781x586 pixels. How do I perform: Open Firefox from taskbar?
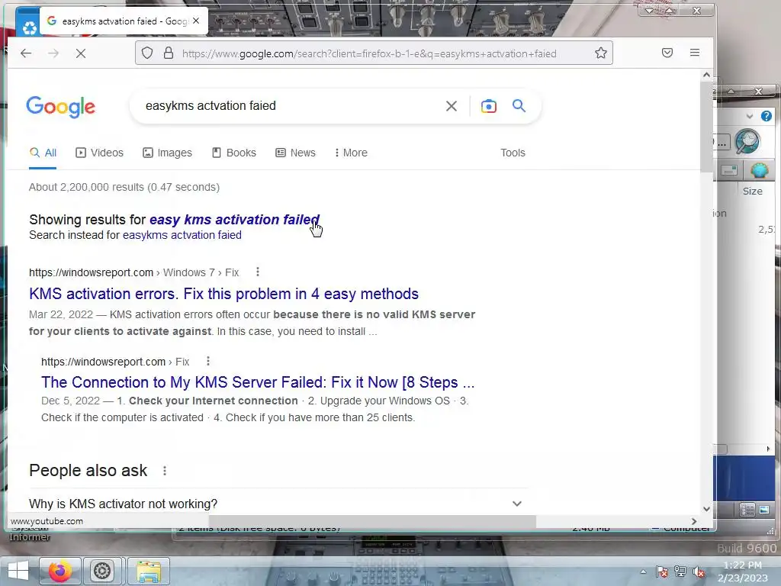tap(59, 571)
